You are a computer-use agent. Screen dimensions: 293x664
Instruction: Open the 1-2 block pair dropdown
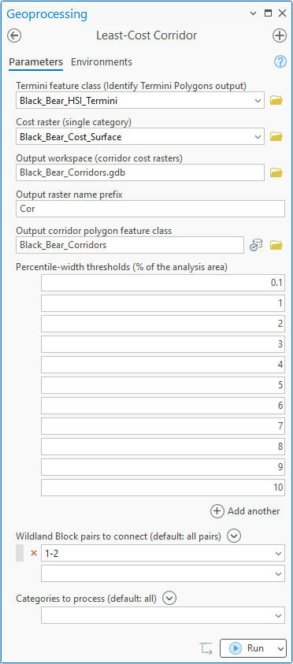point(278,553)
